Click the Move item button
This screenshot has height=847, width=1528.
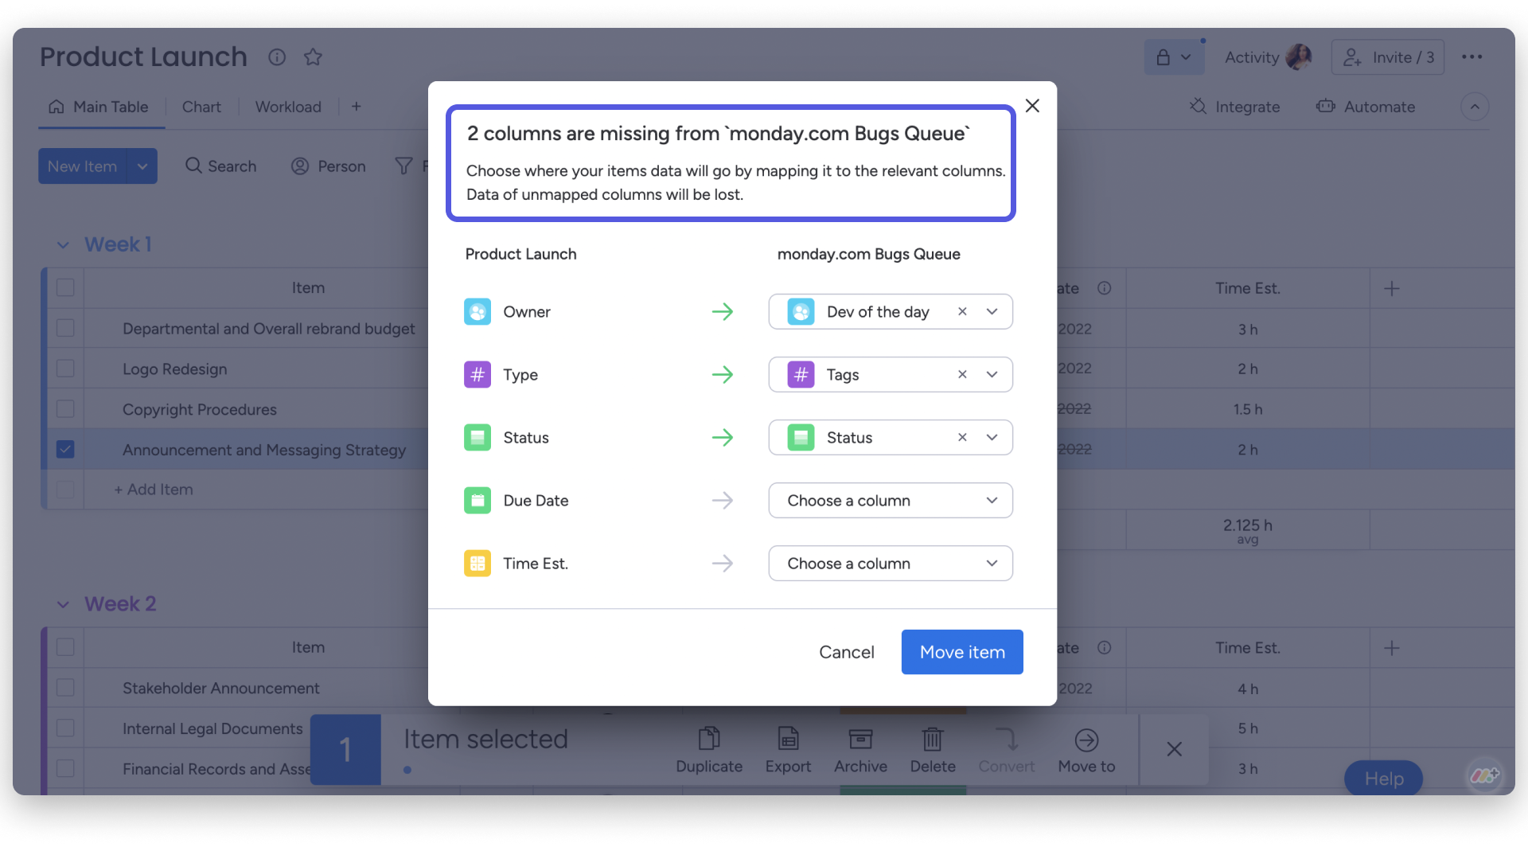pyautogui.click(x=962, y=653)
